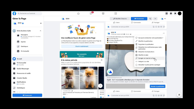
Task: Select Intégrer à un site menu entry
Action: (x=150, y=62)
